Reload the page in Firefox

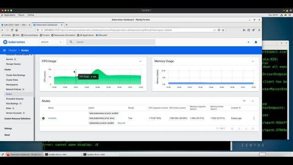coord(12,30)
